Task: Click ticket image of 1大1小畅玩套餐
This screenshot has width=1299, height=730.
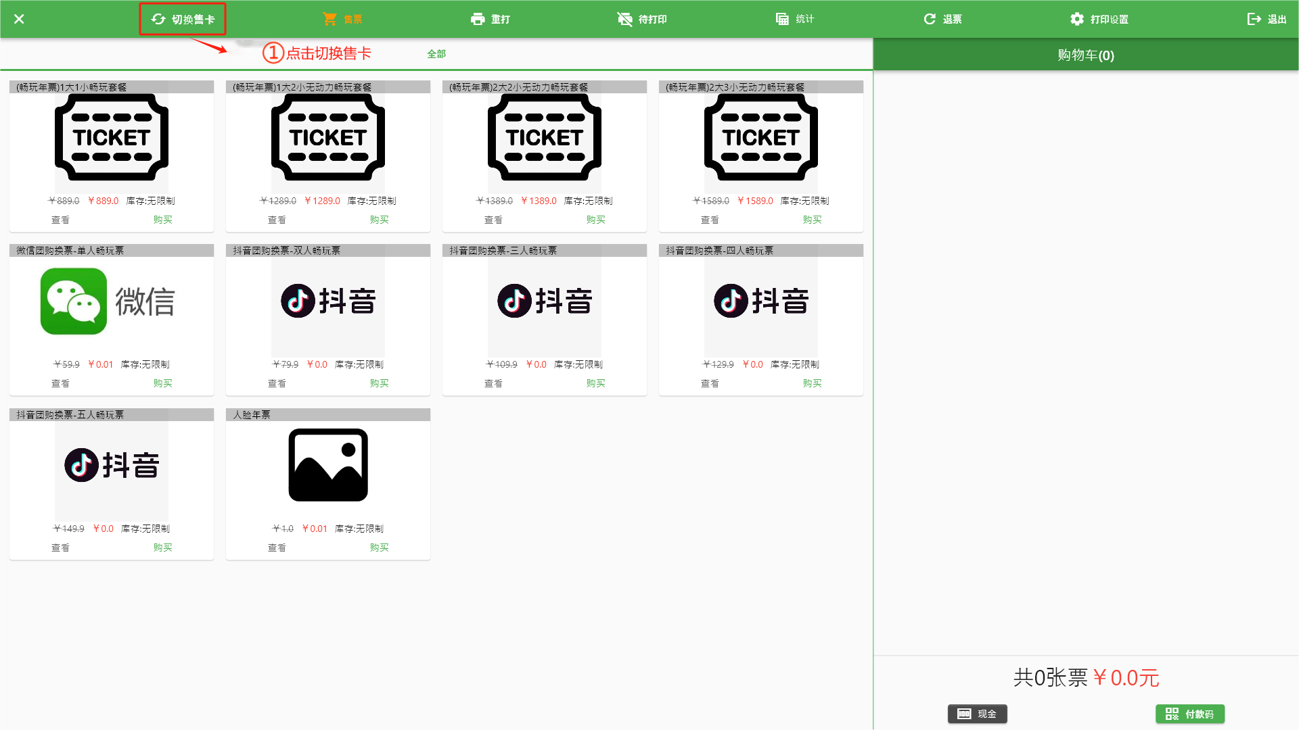Action: (x=112, y=137)
